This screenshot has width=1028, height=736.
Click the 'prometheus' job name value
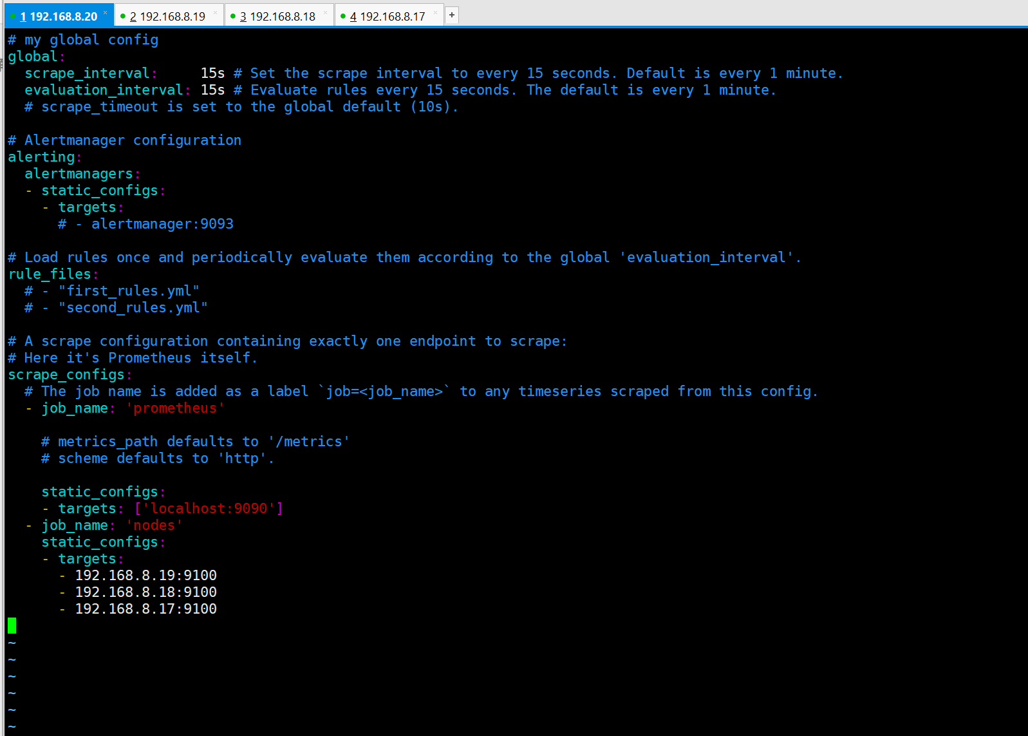(x=175, y=408)
